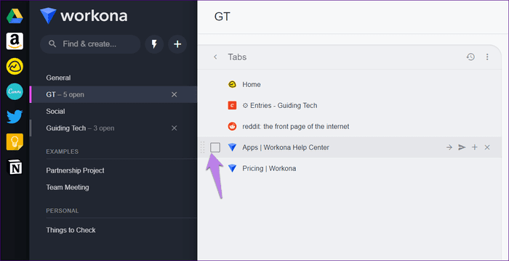
Task: Create new workspace with plus button
Action: pyautogui.click(x=177, y=44)
